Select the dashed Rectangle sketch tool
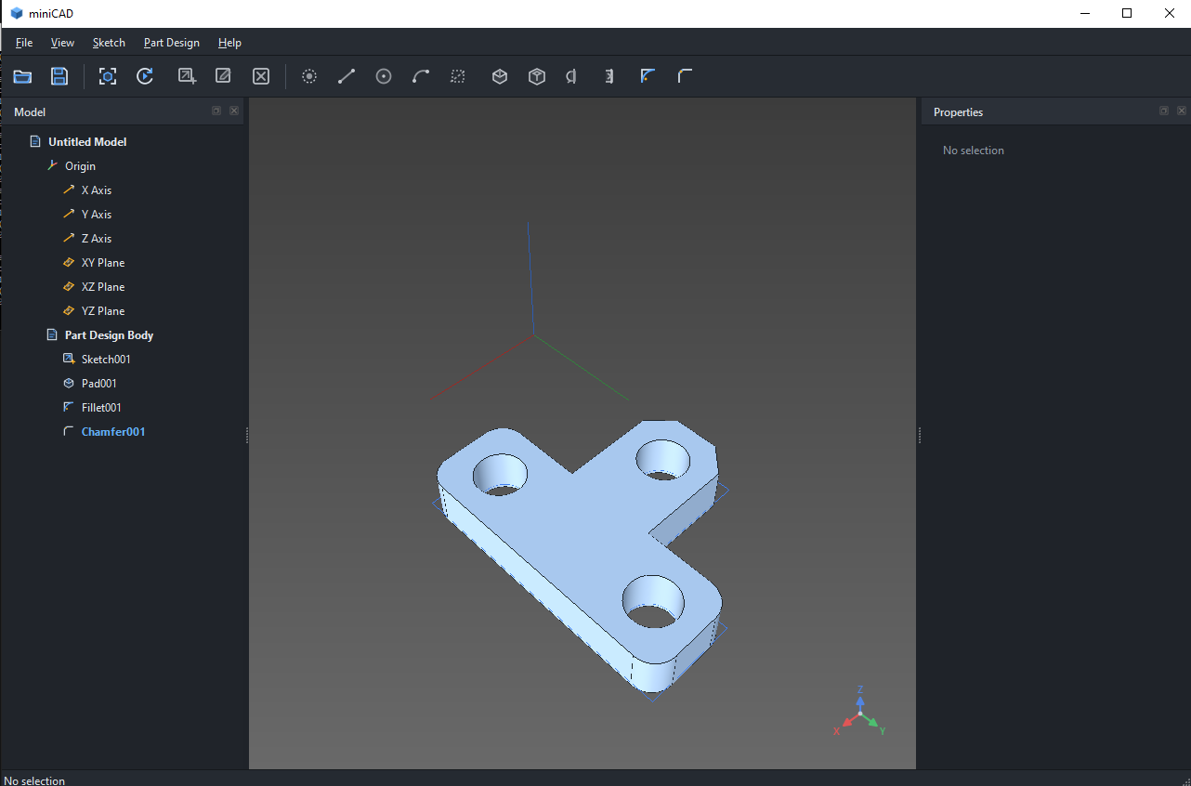 [x=458, y=76]
